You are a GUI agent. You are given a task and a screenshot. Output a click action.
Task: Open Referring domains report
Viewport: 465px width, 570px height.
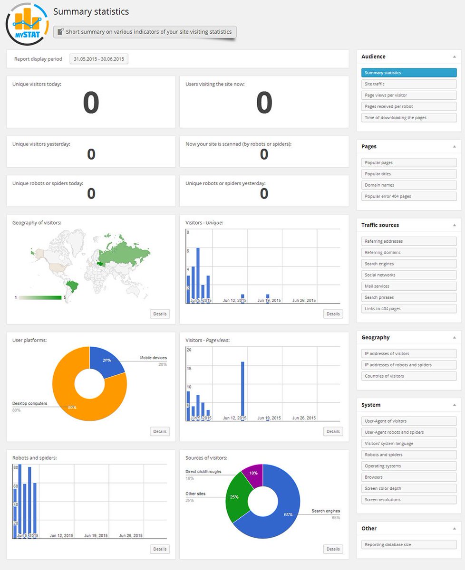(409, 253)
